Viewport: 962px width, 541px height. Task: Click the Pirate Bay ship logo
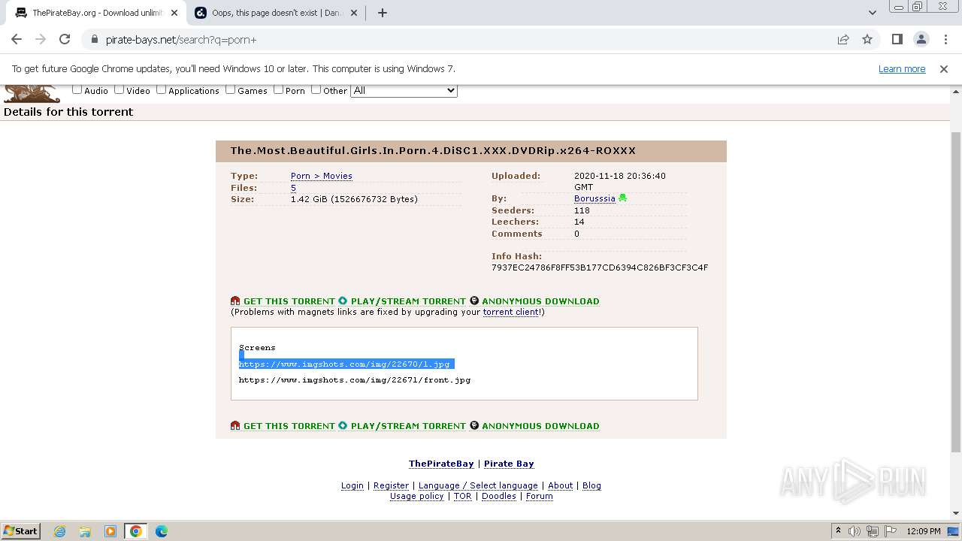tap(32, 93)
